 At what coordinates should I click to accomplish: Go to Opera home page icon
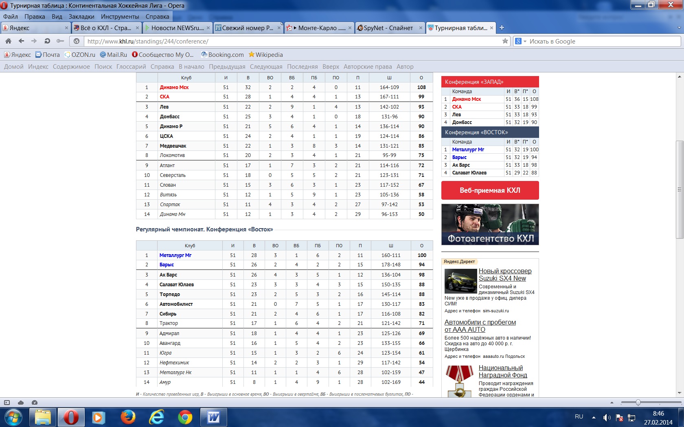8,41
